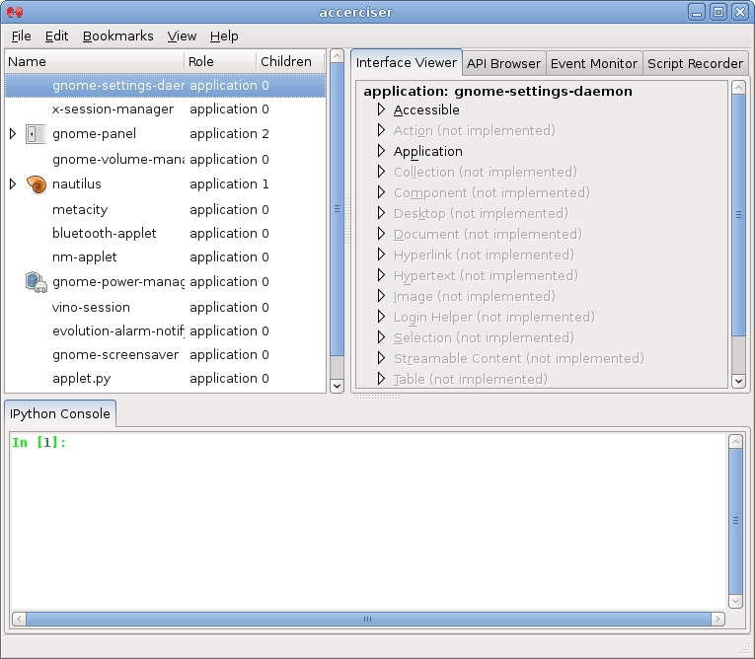Select the IPython Console tab
Image resolution: width=755 pixels, height=659 pixels.
coord(60,414)
